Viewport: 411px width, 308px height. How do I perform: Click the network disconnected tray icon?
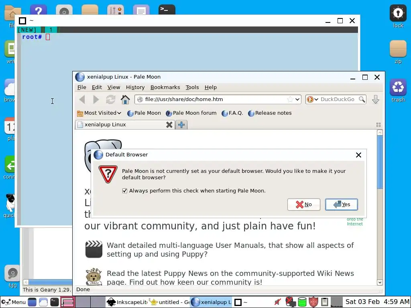tap(290, 302)
